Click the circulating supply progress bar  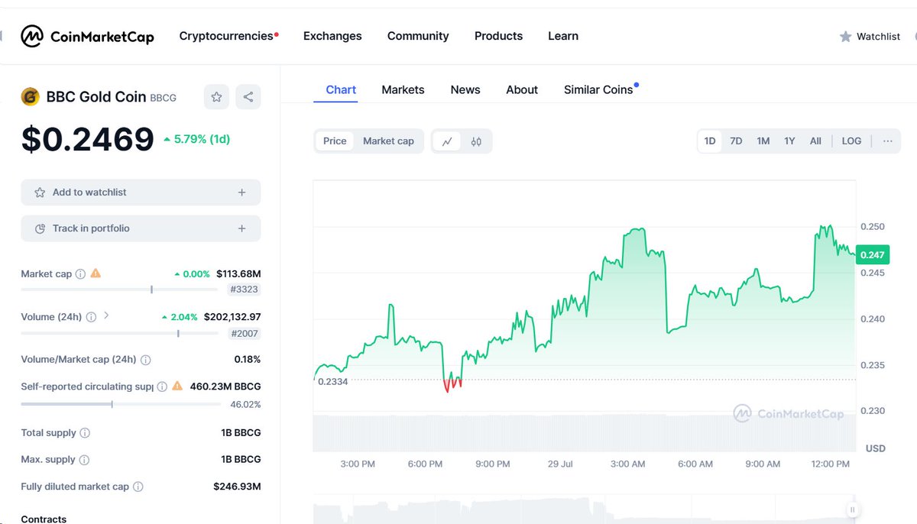122,404
